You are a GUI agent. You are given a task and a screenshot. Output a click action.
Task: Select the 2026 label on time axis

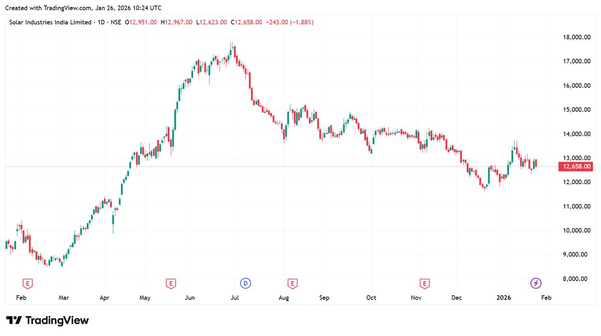point(504,298)
